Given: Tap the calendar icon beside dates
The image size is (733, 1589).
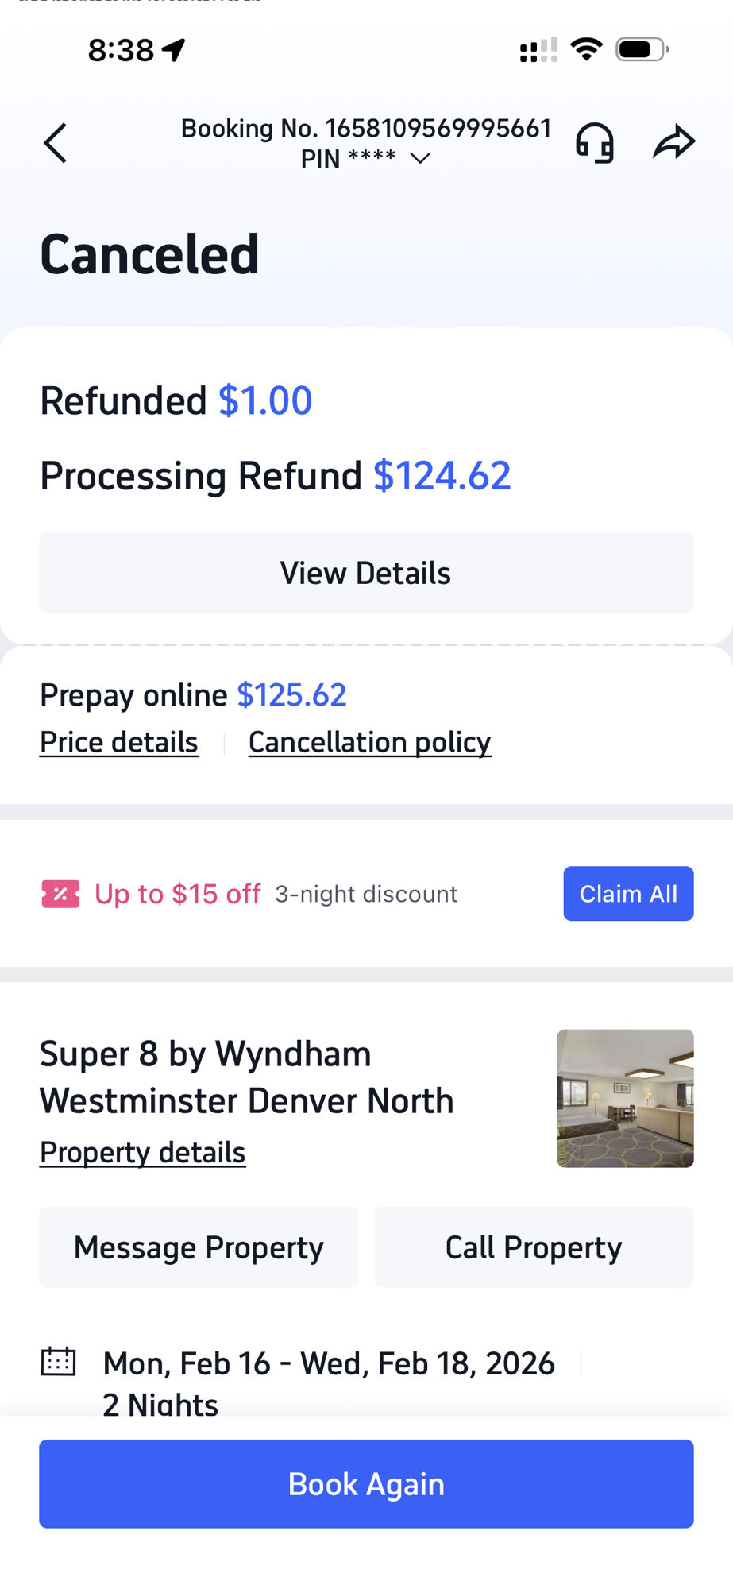Looking at the screenshot, I should (58, 1362).
